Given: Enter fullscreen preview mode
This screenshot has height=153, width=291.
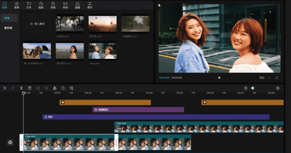Looking at the screenshot, I should coord(277,78).
